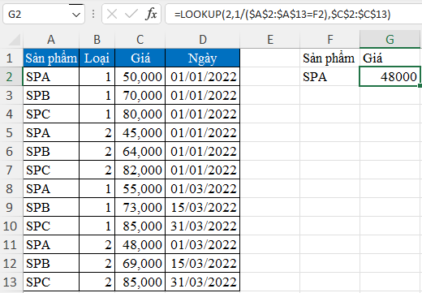Click date cell 01/03/2022 in row 8
This screenshot has height=293, width=422.
203,188
